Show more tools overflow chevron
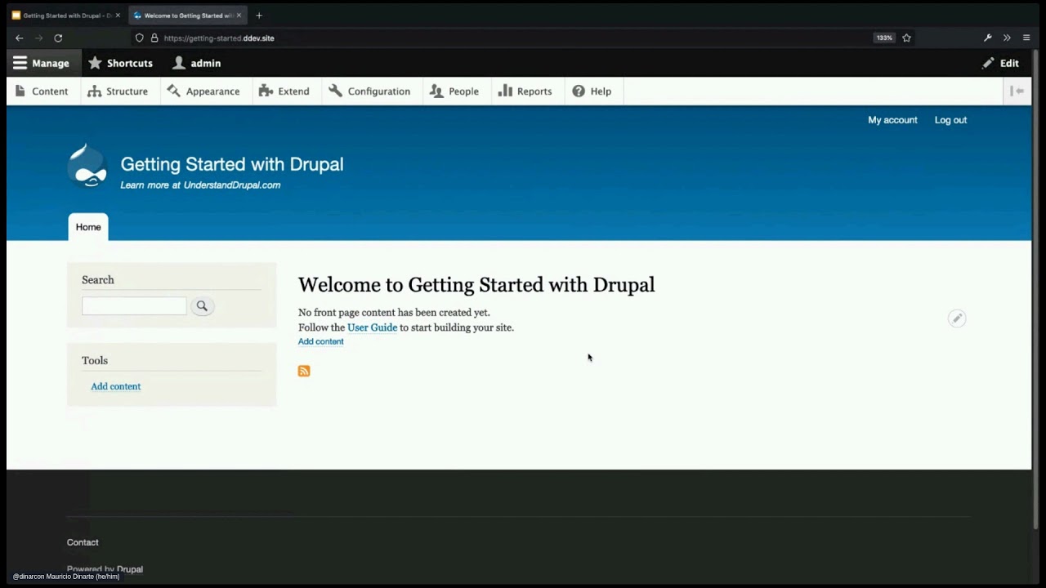This screenshot has height=588, width=1046. coord(1007,38)
